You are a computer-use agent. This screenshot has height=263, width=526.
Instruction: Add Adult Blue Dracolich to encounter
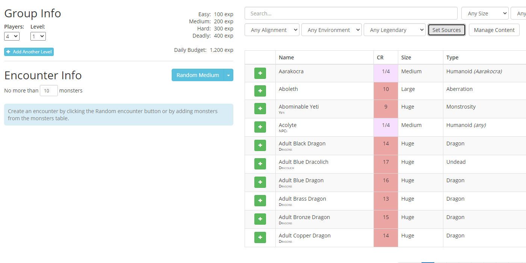pyautogui.click(x=260, y=164)
